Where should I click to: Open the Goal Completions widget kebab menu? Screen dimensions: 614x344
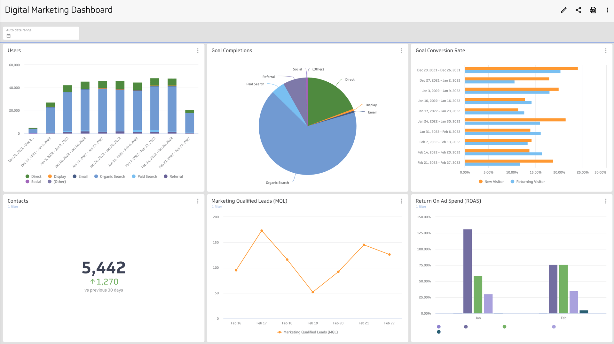point(402,51)
